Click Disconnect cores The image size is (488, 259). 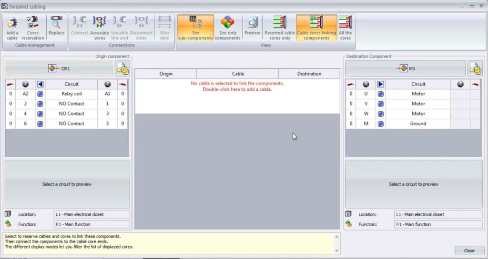pos(141,28)
